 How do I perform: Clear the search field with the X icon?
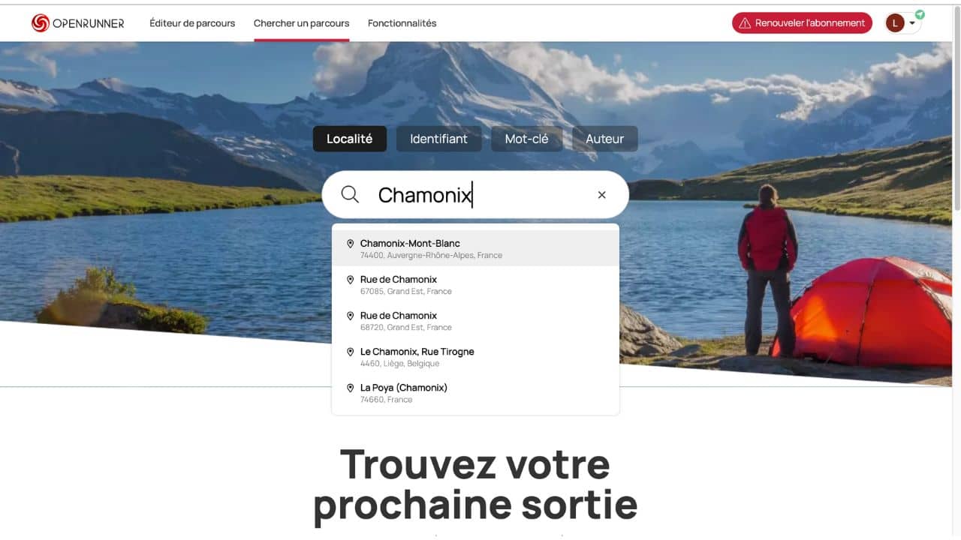601,195
